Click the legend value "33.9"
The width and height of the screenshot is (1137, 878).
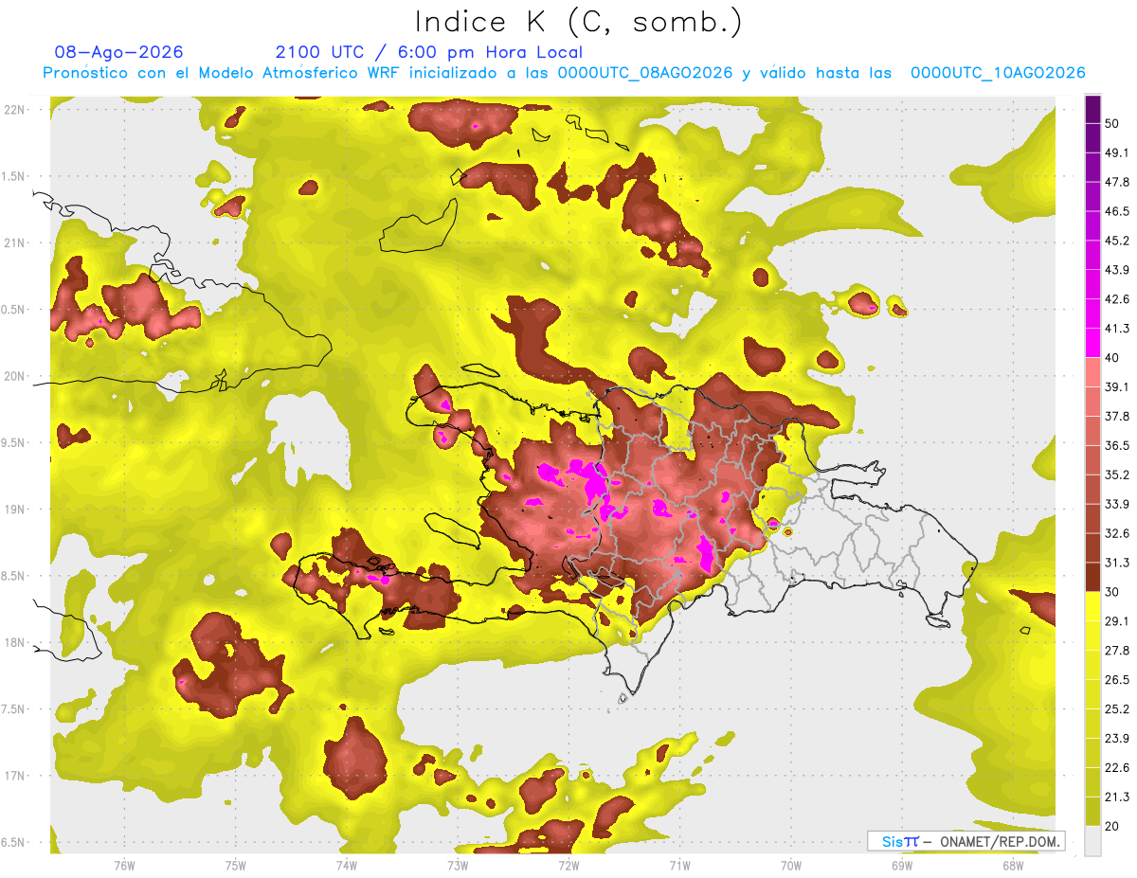(x=1117, y=504)
